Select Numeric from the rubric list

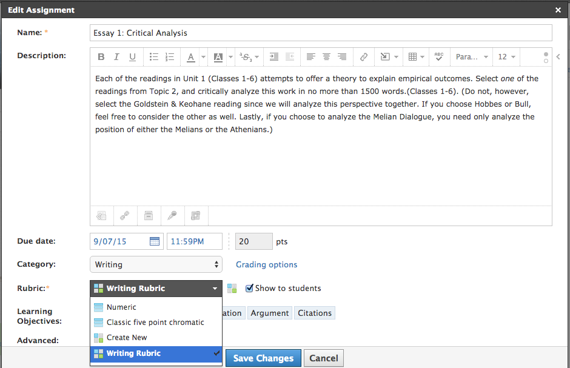(x=121, y=307)
